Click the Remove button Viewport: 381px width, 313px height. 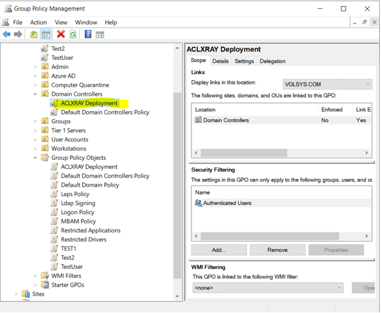tap(277, 250)
